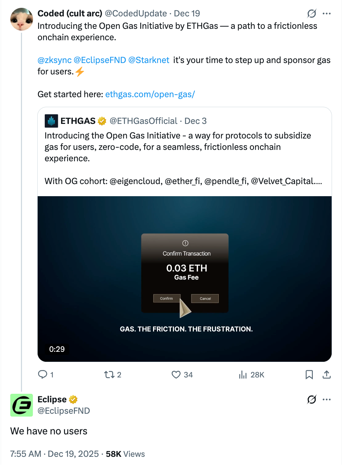Viewport: 343px width, 465px height.
Task: Click the share icon on Coded's tweet
Action: click(x=327, y=375)
